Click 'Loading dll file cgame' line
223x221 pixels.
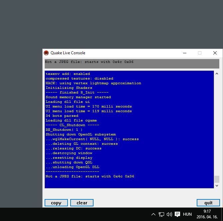71,120
